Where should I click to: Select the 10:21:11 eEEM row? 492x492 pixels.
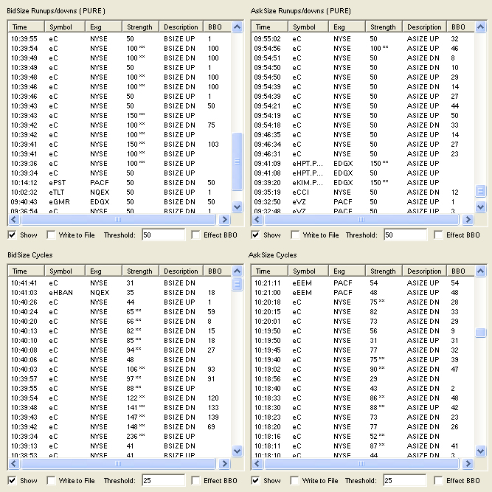pos(363,283)
